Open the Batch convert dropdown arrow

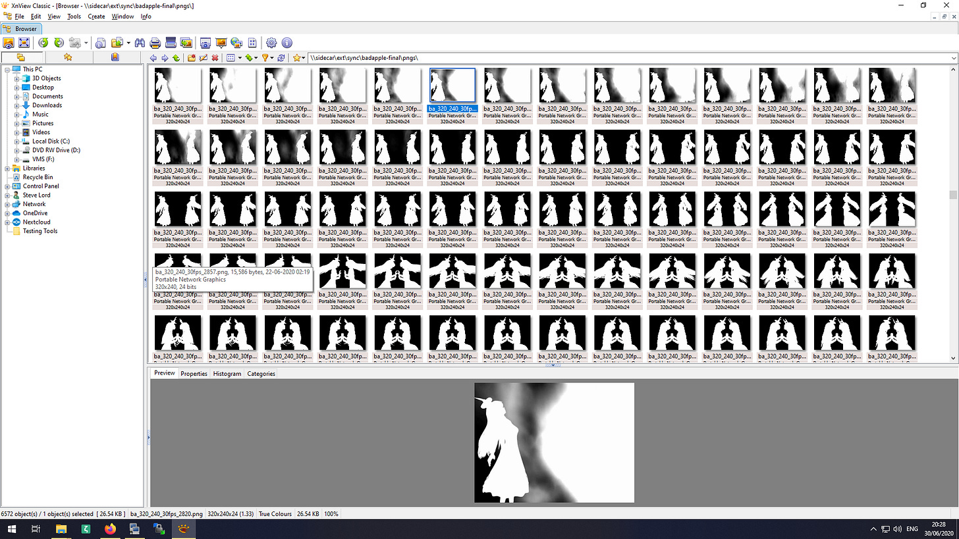pos(128,43)
